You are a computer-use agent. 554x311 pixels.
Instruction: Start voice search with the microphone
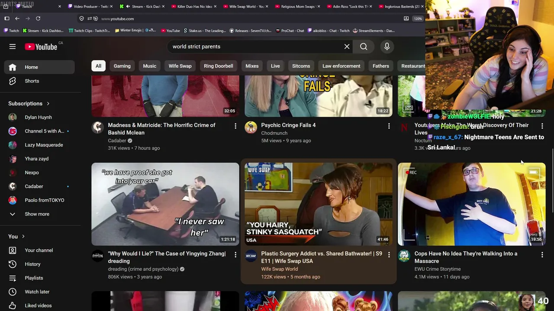387,47
